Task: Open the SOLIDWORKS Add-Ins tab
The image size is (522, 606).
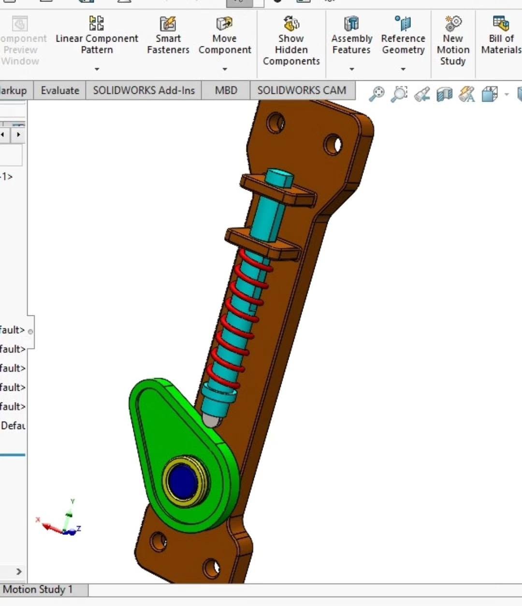Action: tap(144, 90)
